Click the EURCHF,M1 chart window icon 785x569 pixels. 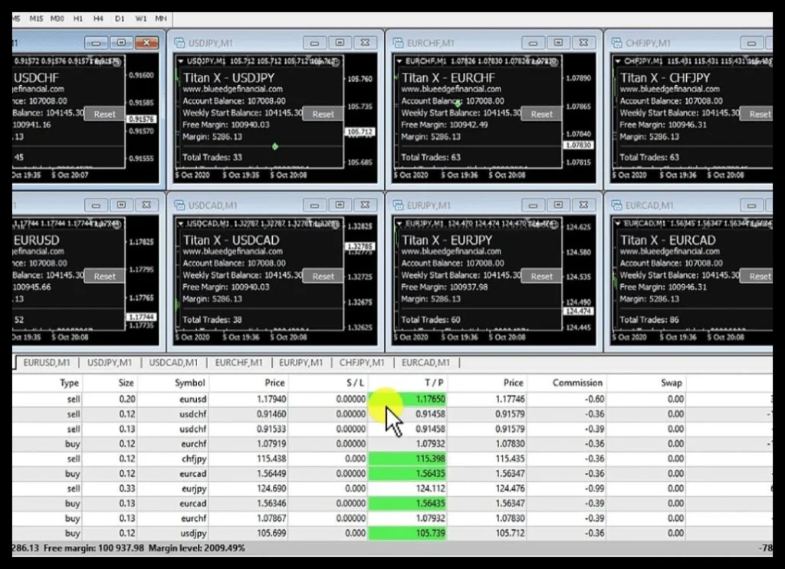pos(398,43)
